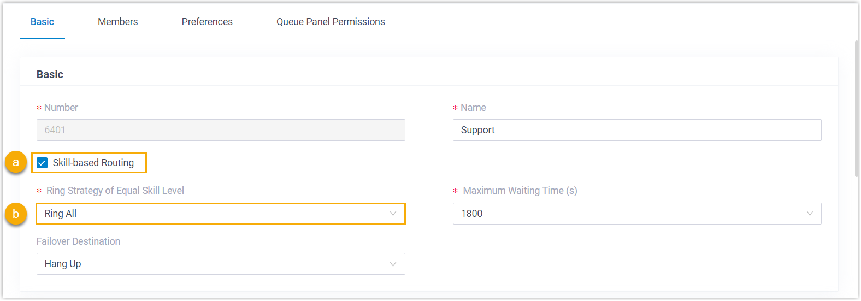This screenshot has height=301, width=861.
Task: Click the disabled Number field showing 6401
Action: pos(221,130)
